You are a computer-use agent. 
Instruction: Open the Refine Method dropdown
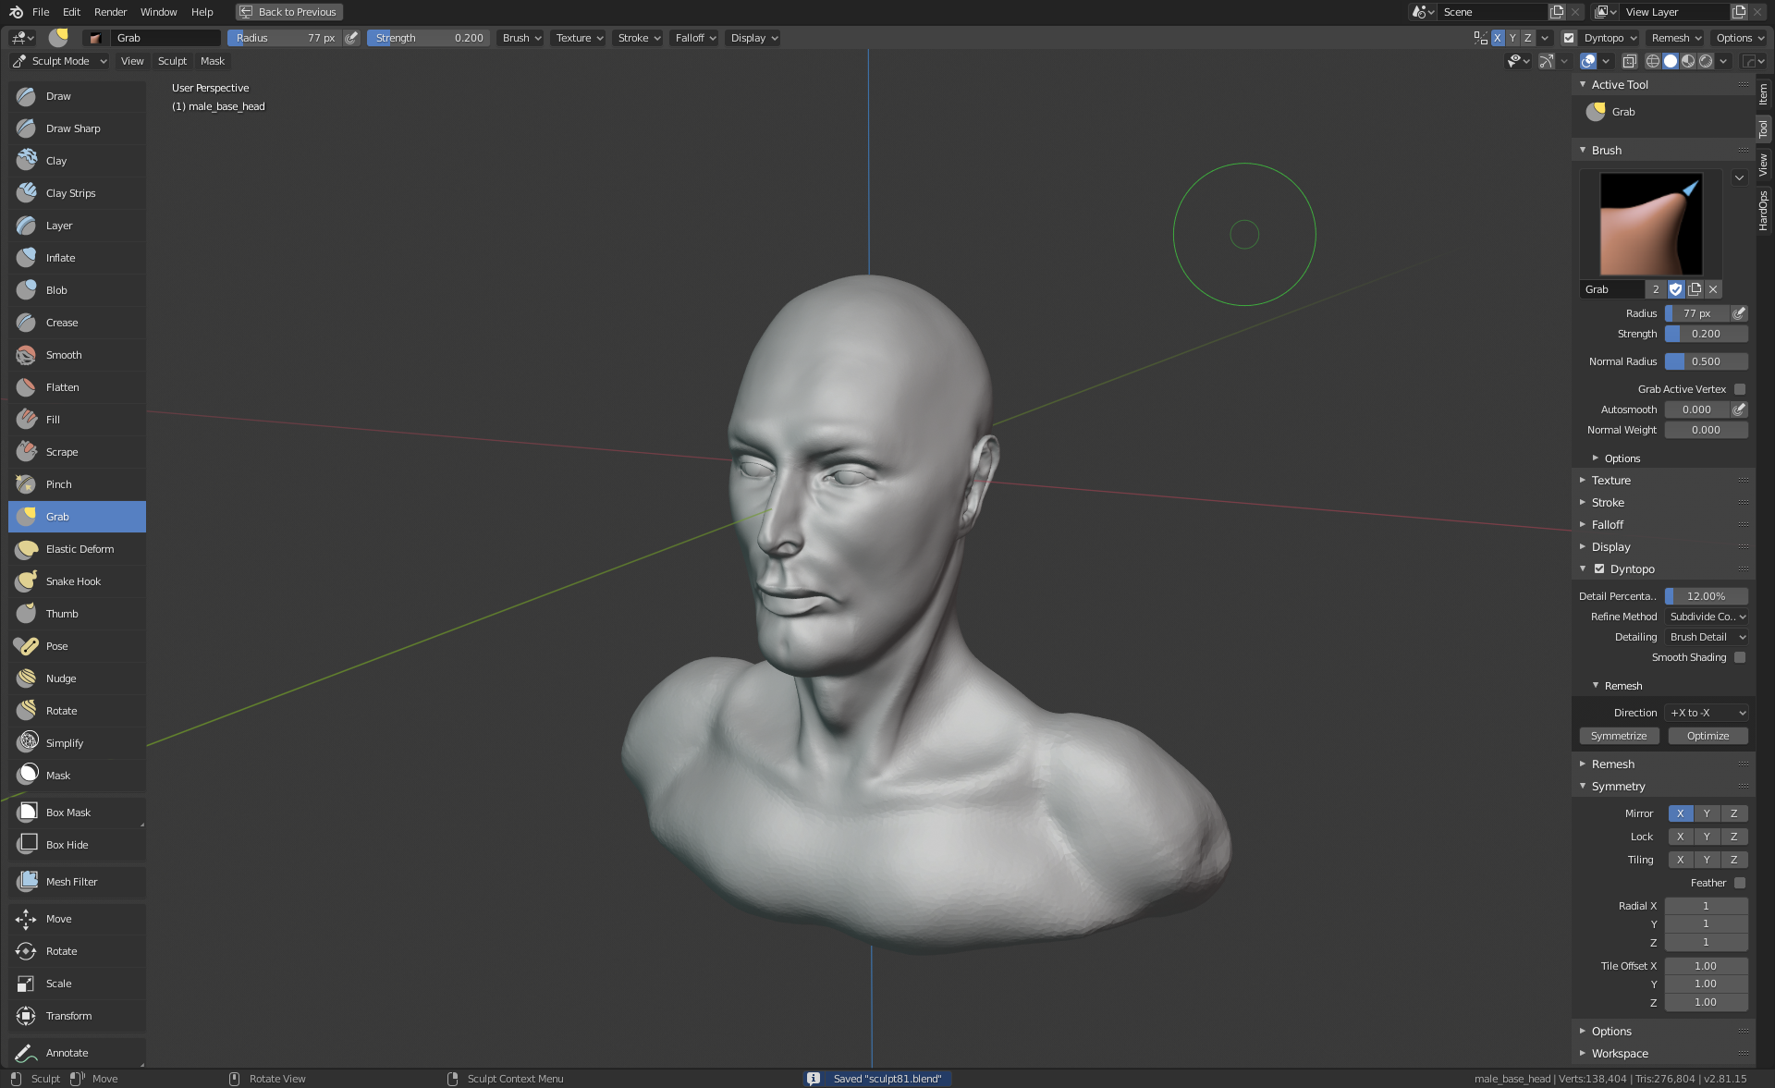tap(1707, 617)
